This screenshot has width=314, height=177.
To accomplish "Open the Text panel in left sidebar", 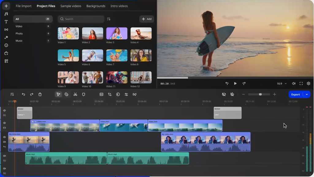I will (x=6, y=22).
